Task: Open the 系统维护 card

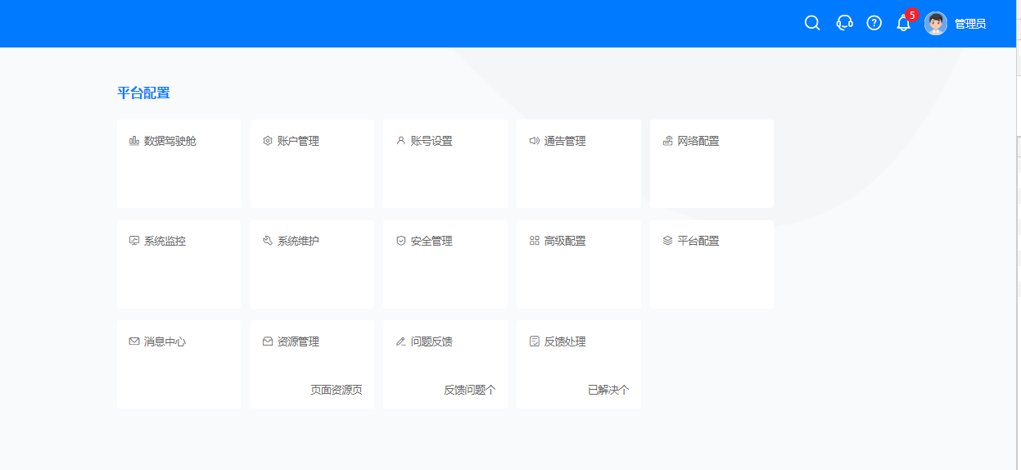Action: 312,264
